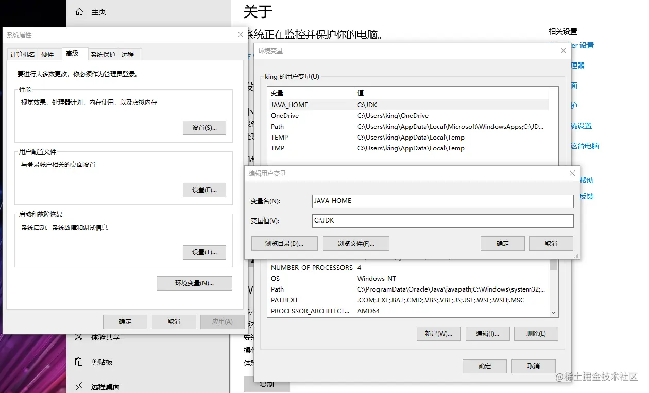The image size is (649, 393).
Task: Click 设置(S) under the 性能 section
Action: (204, 128)
